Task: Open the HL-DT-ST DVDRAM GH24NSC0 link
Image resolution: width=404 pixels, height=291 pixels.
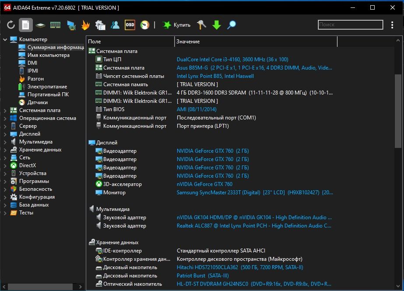Action: (254, 284)
